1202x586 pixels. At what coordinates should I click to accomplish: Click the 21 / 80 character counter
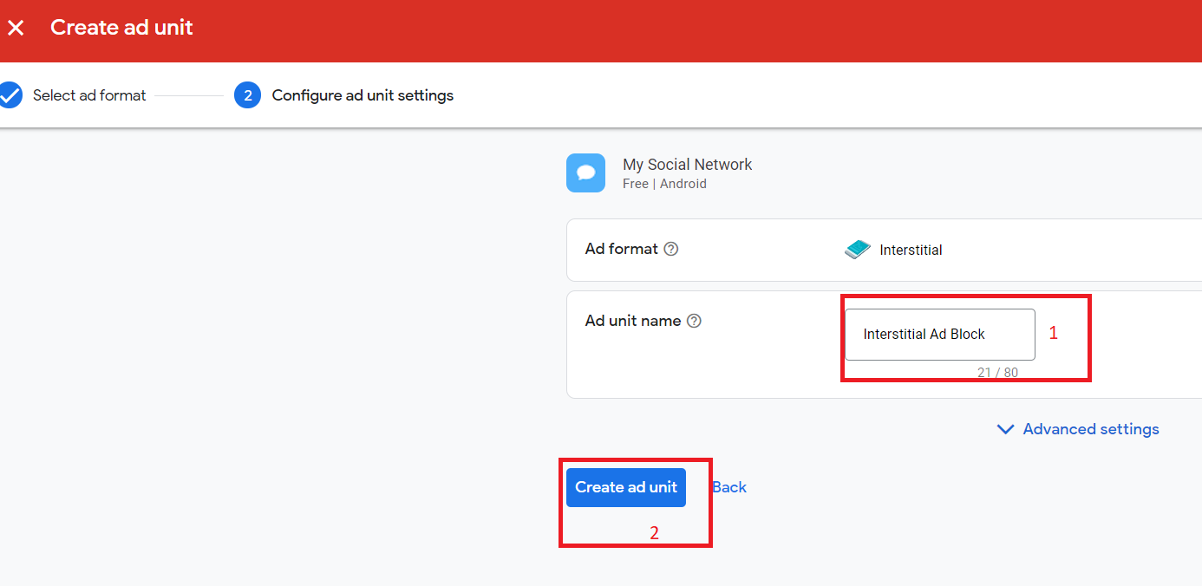coord(997,372)
